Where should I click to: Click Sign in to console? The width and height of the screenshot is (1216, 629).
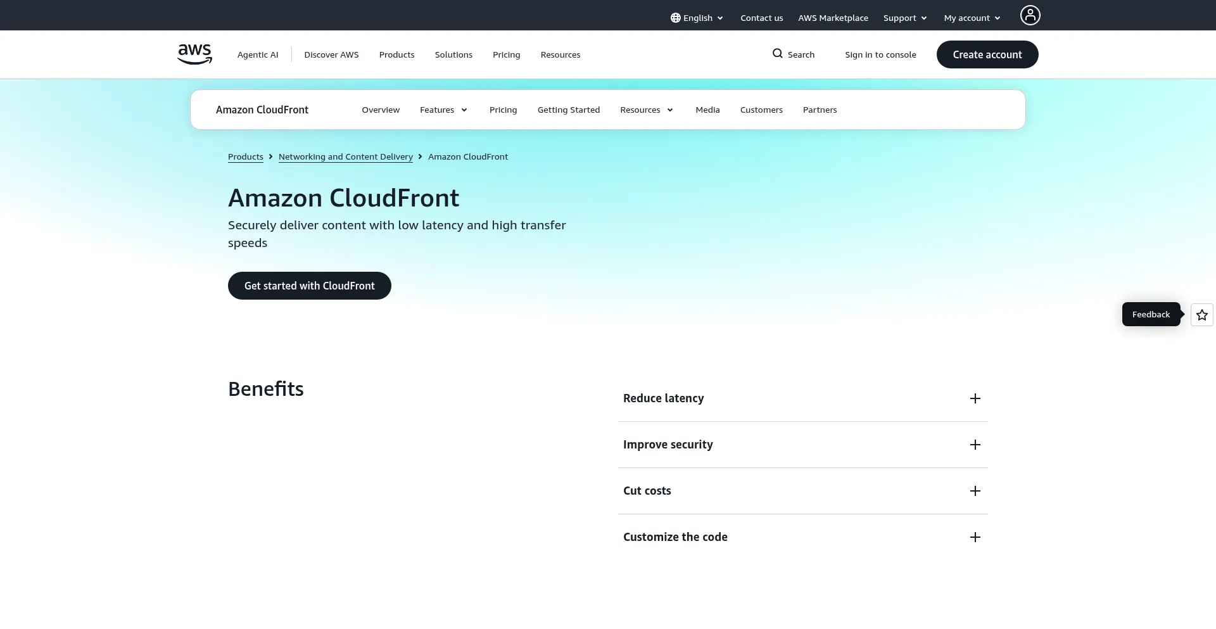point(880,54)
